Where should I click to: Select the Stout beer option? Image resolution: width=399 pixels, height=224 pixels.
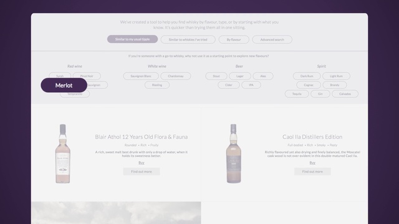point(216,76)
